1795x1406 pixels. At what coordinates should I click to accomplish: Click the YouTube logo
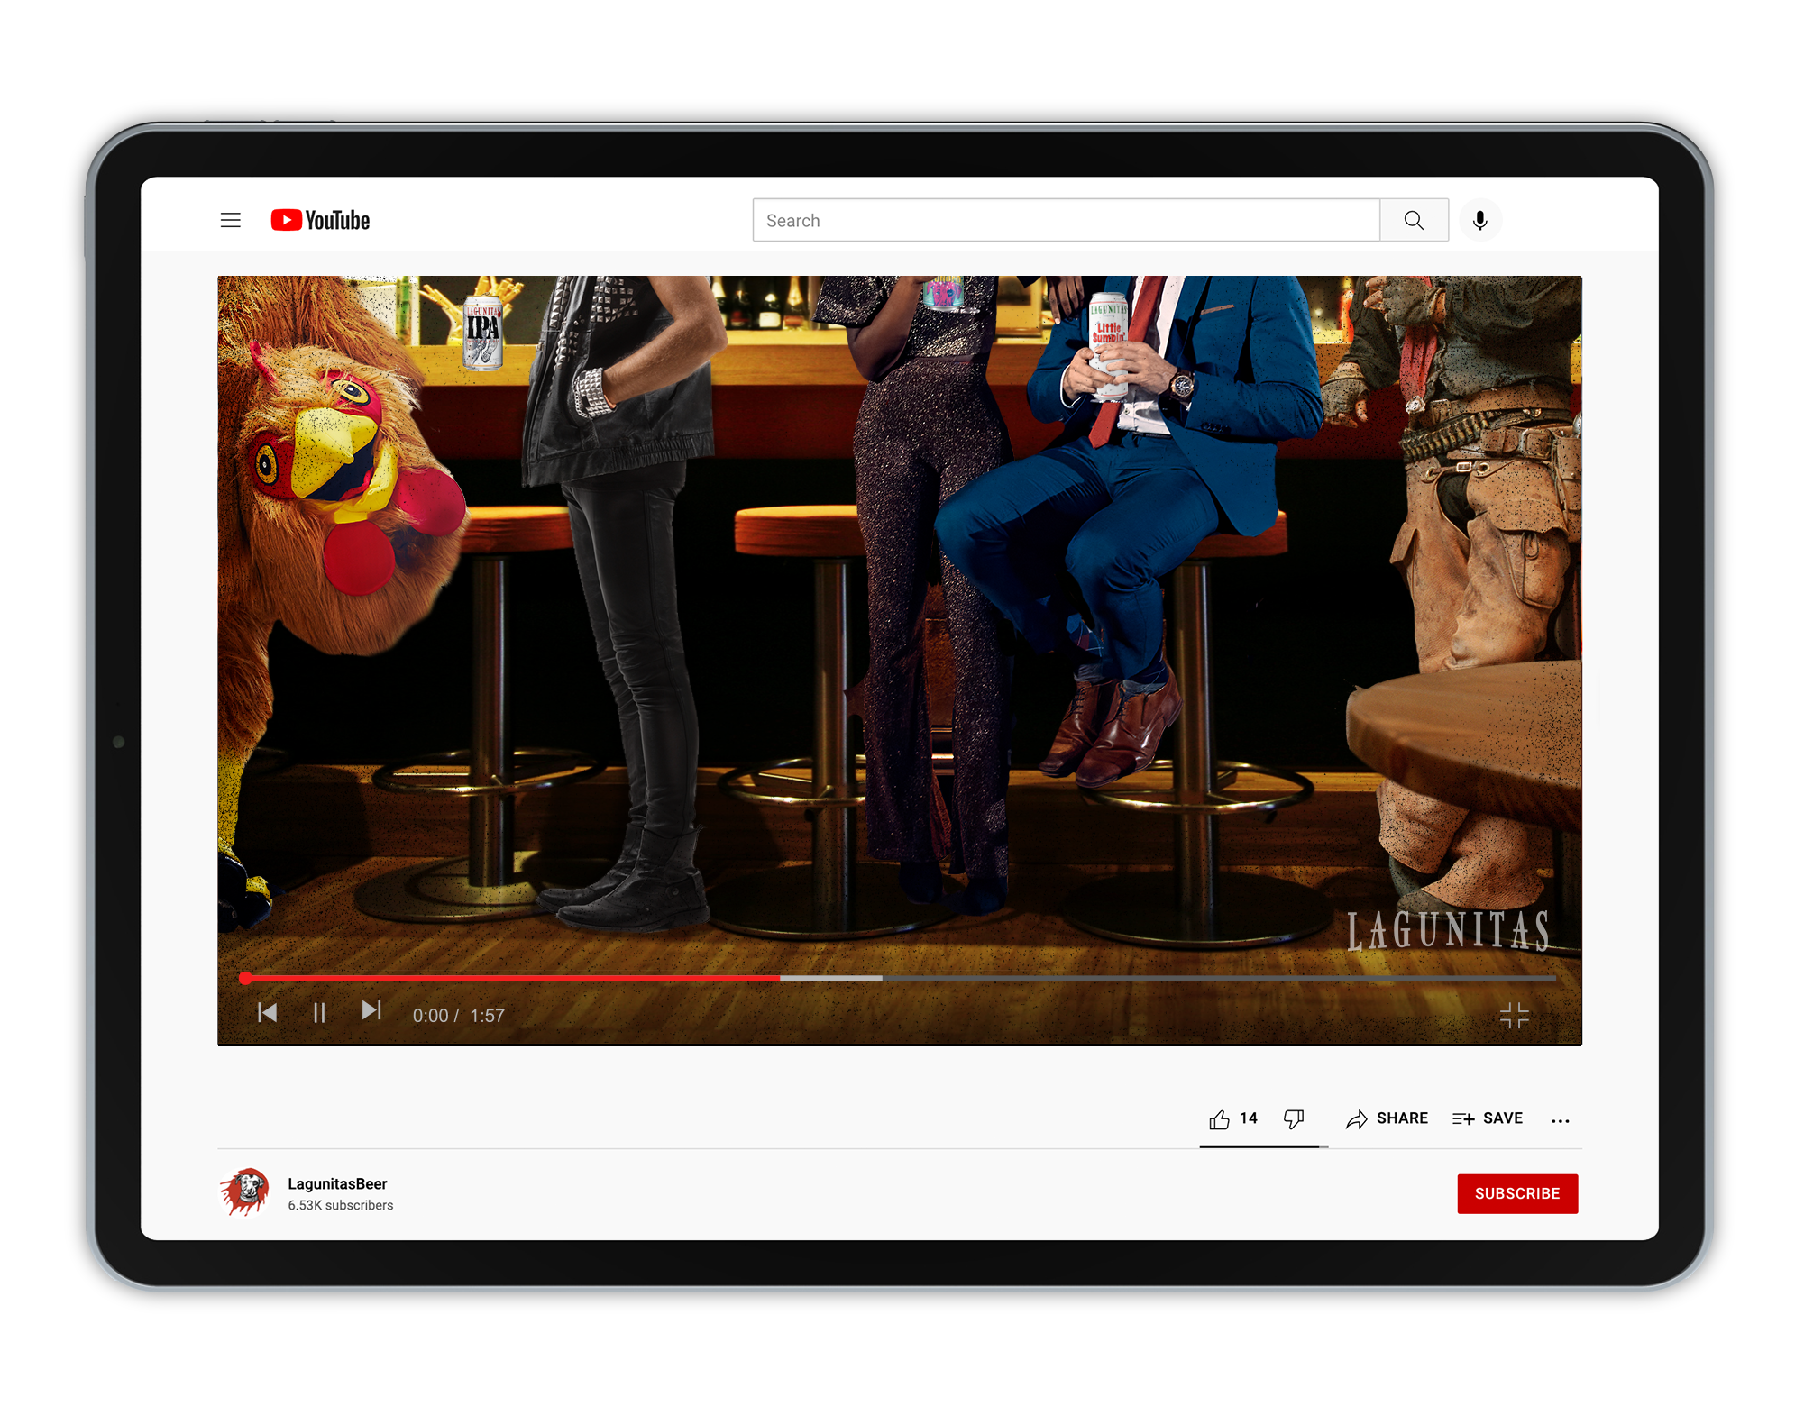(320, 220)
